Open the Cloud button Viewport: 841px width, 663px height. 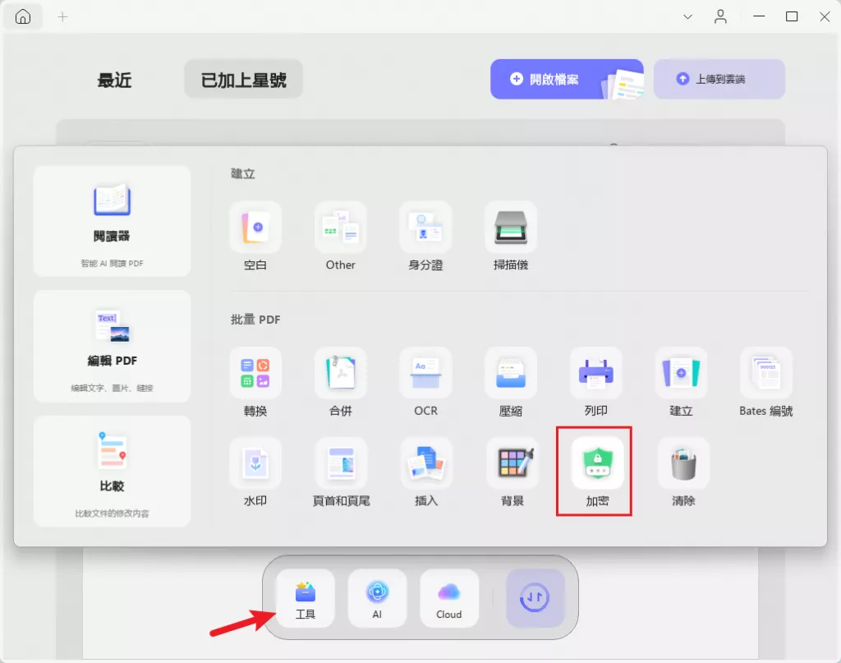[449, 598]
